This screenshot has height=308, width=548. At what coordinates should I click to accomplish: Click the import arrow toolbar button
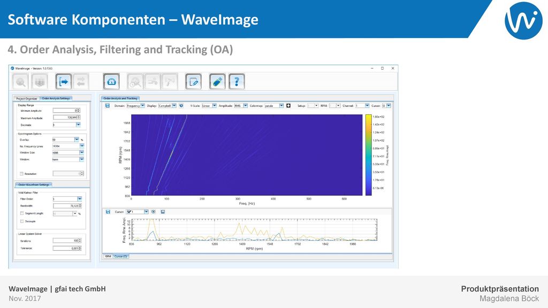coord(64,82)
